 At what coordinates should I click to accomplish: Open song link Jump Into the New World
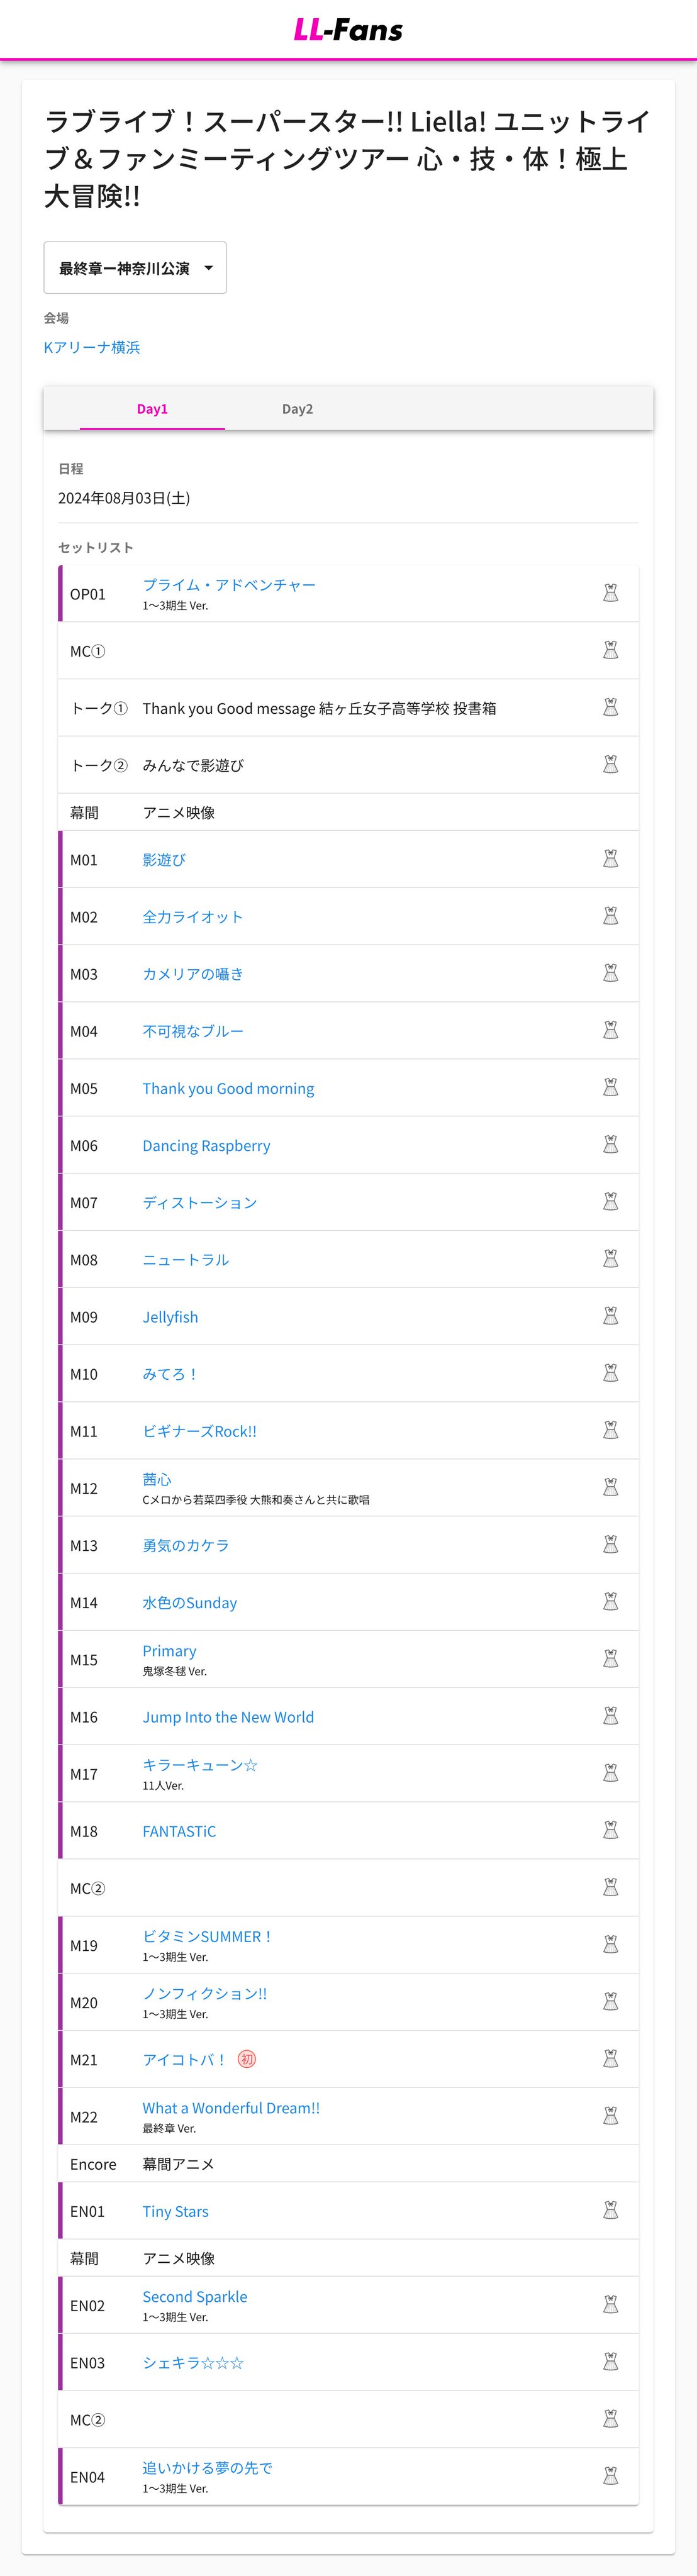228,1716
